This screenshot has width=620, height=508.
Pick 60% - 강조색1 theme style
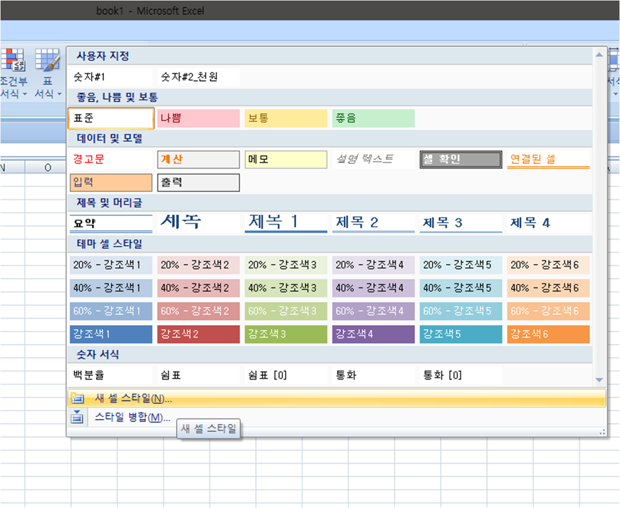coord(111,311)
